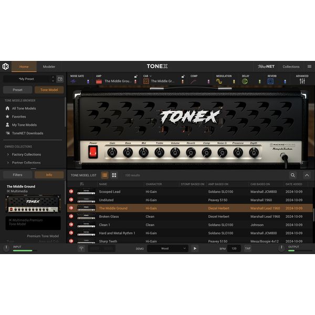Screen dimensions: 315x315
Task: Open the My Preset name selector
Action: [x=26, y=79]
